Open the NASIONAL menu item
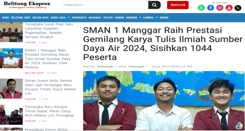 pyautogui.click(x=95, y=18)
